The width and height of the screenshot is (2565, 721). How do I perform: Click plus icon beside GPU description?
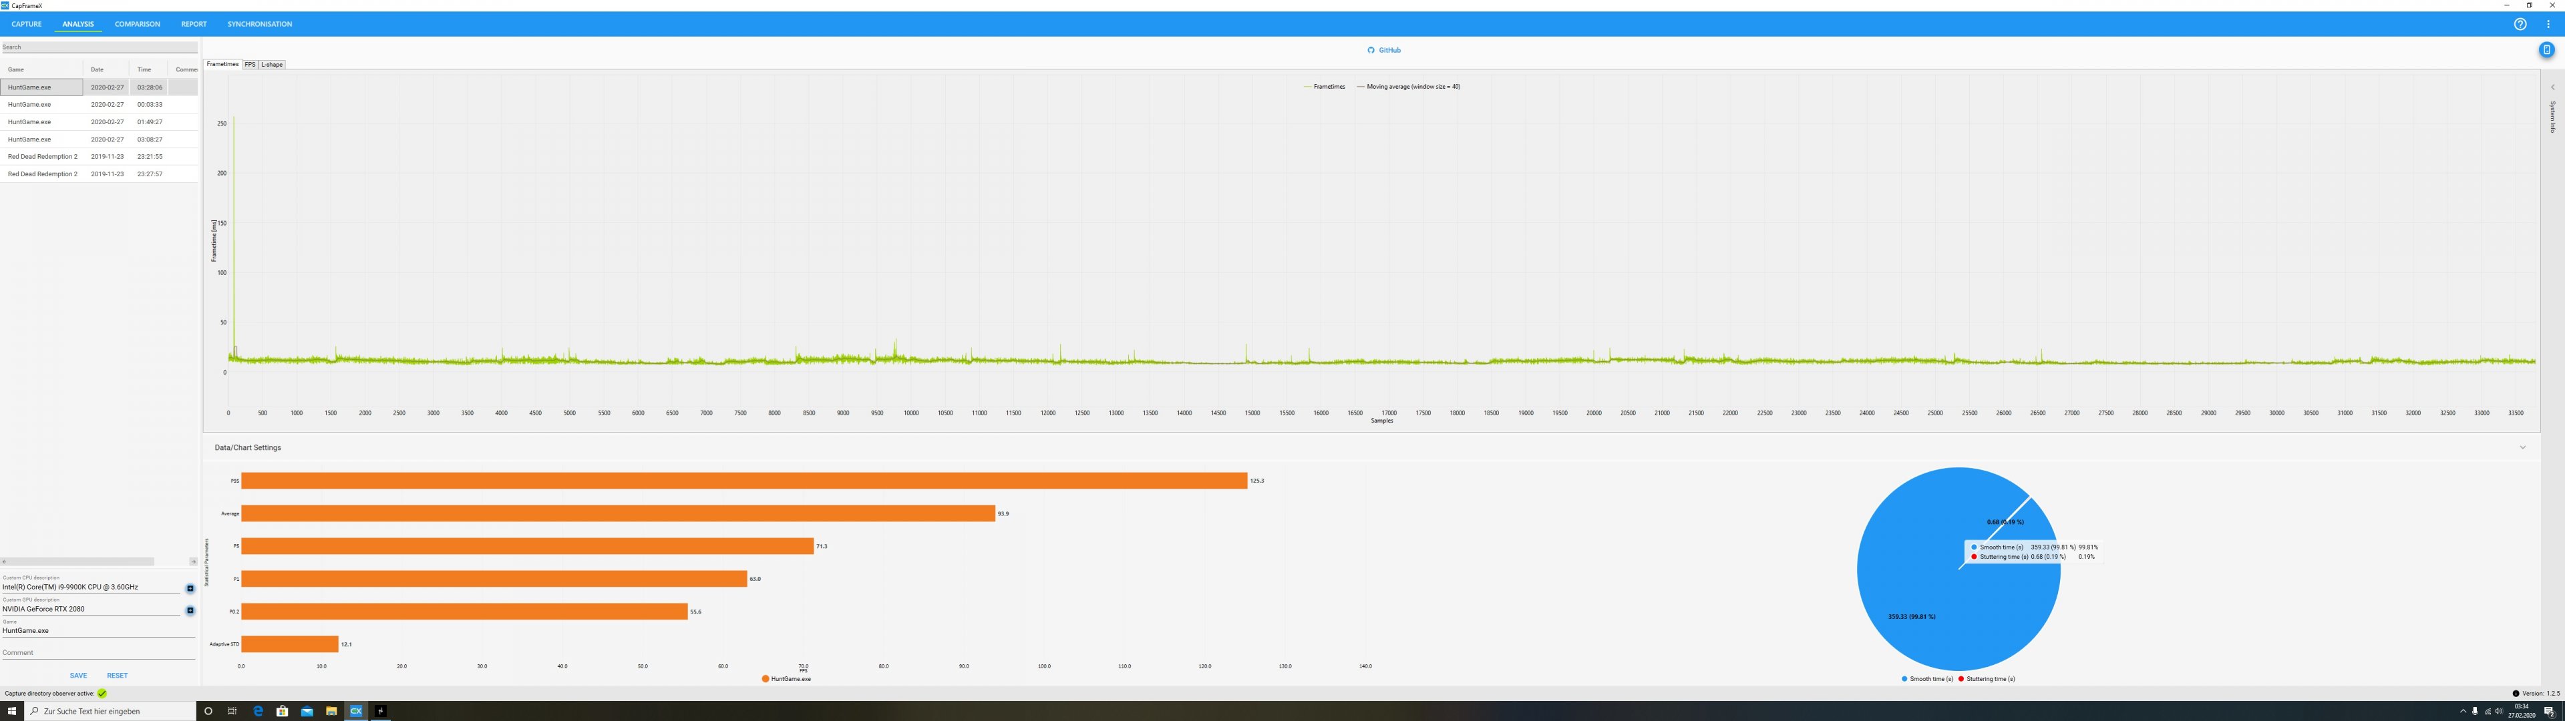190,610
